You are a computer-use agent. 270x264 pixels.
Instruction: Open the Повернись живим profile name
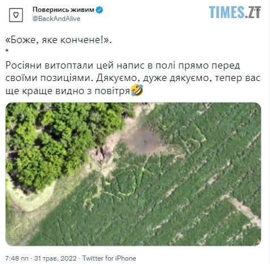63,10
